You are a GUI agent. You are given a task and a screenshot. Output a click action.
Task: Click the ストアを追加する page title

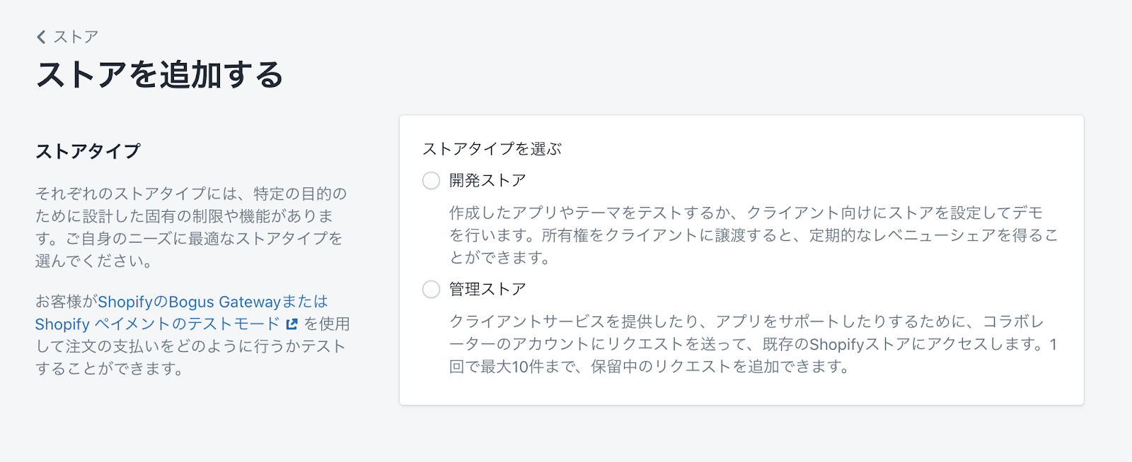(160, 75)
